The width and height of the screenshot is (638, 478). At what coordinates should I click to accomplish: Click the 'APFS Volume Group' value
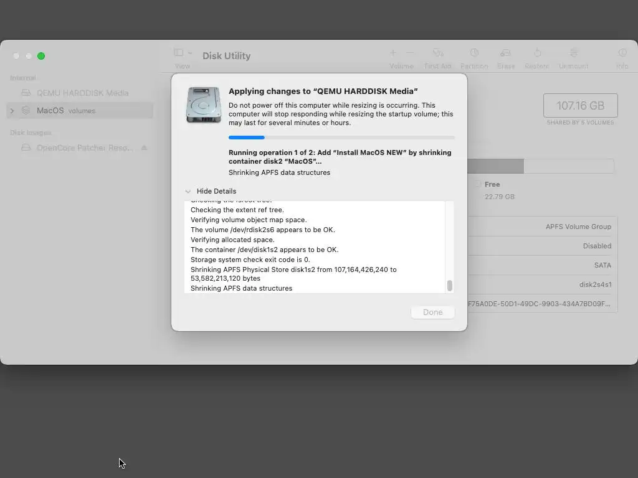click(578, 227)
